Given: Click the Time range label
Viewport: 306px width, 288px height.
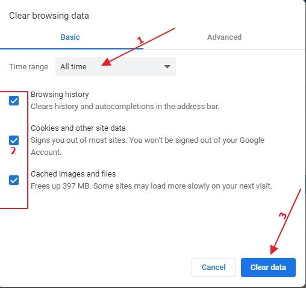Looking at the screenshot, I should 29,67.
